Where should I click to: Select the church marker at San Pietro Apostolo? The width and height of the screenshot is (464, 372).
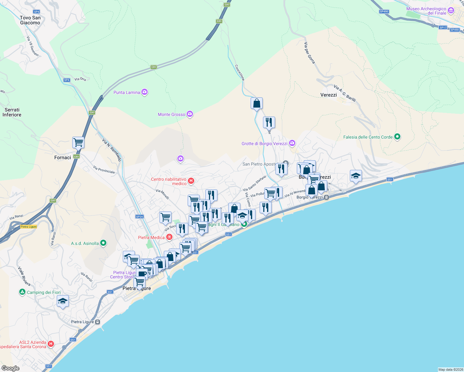pyautogui.click(x=285, y=163)
